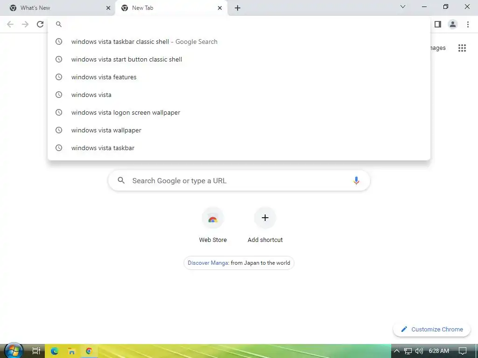
Task: Open the notification center icon
Action: click(463, 351)
